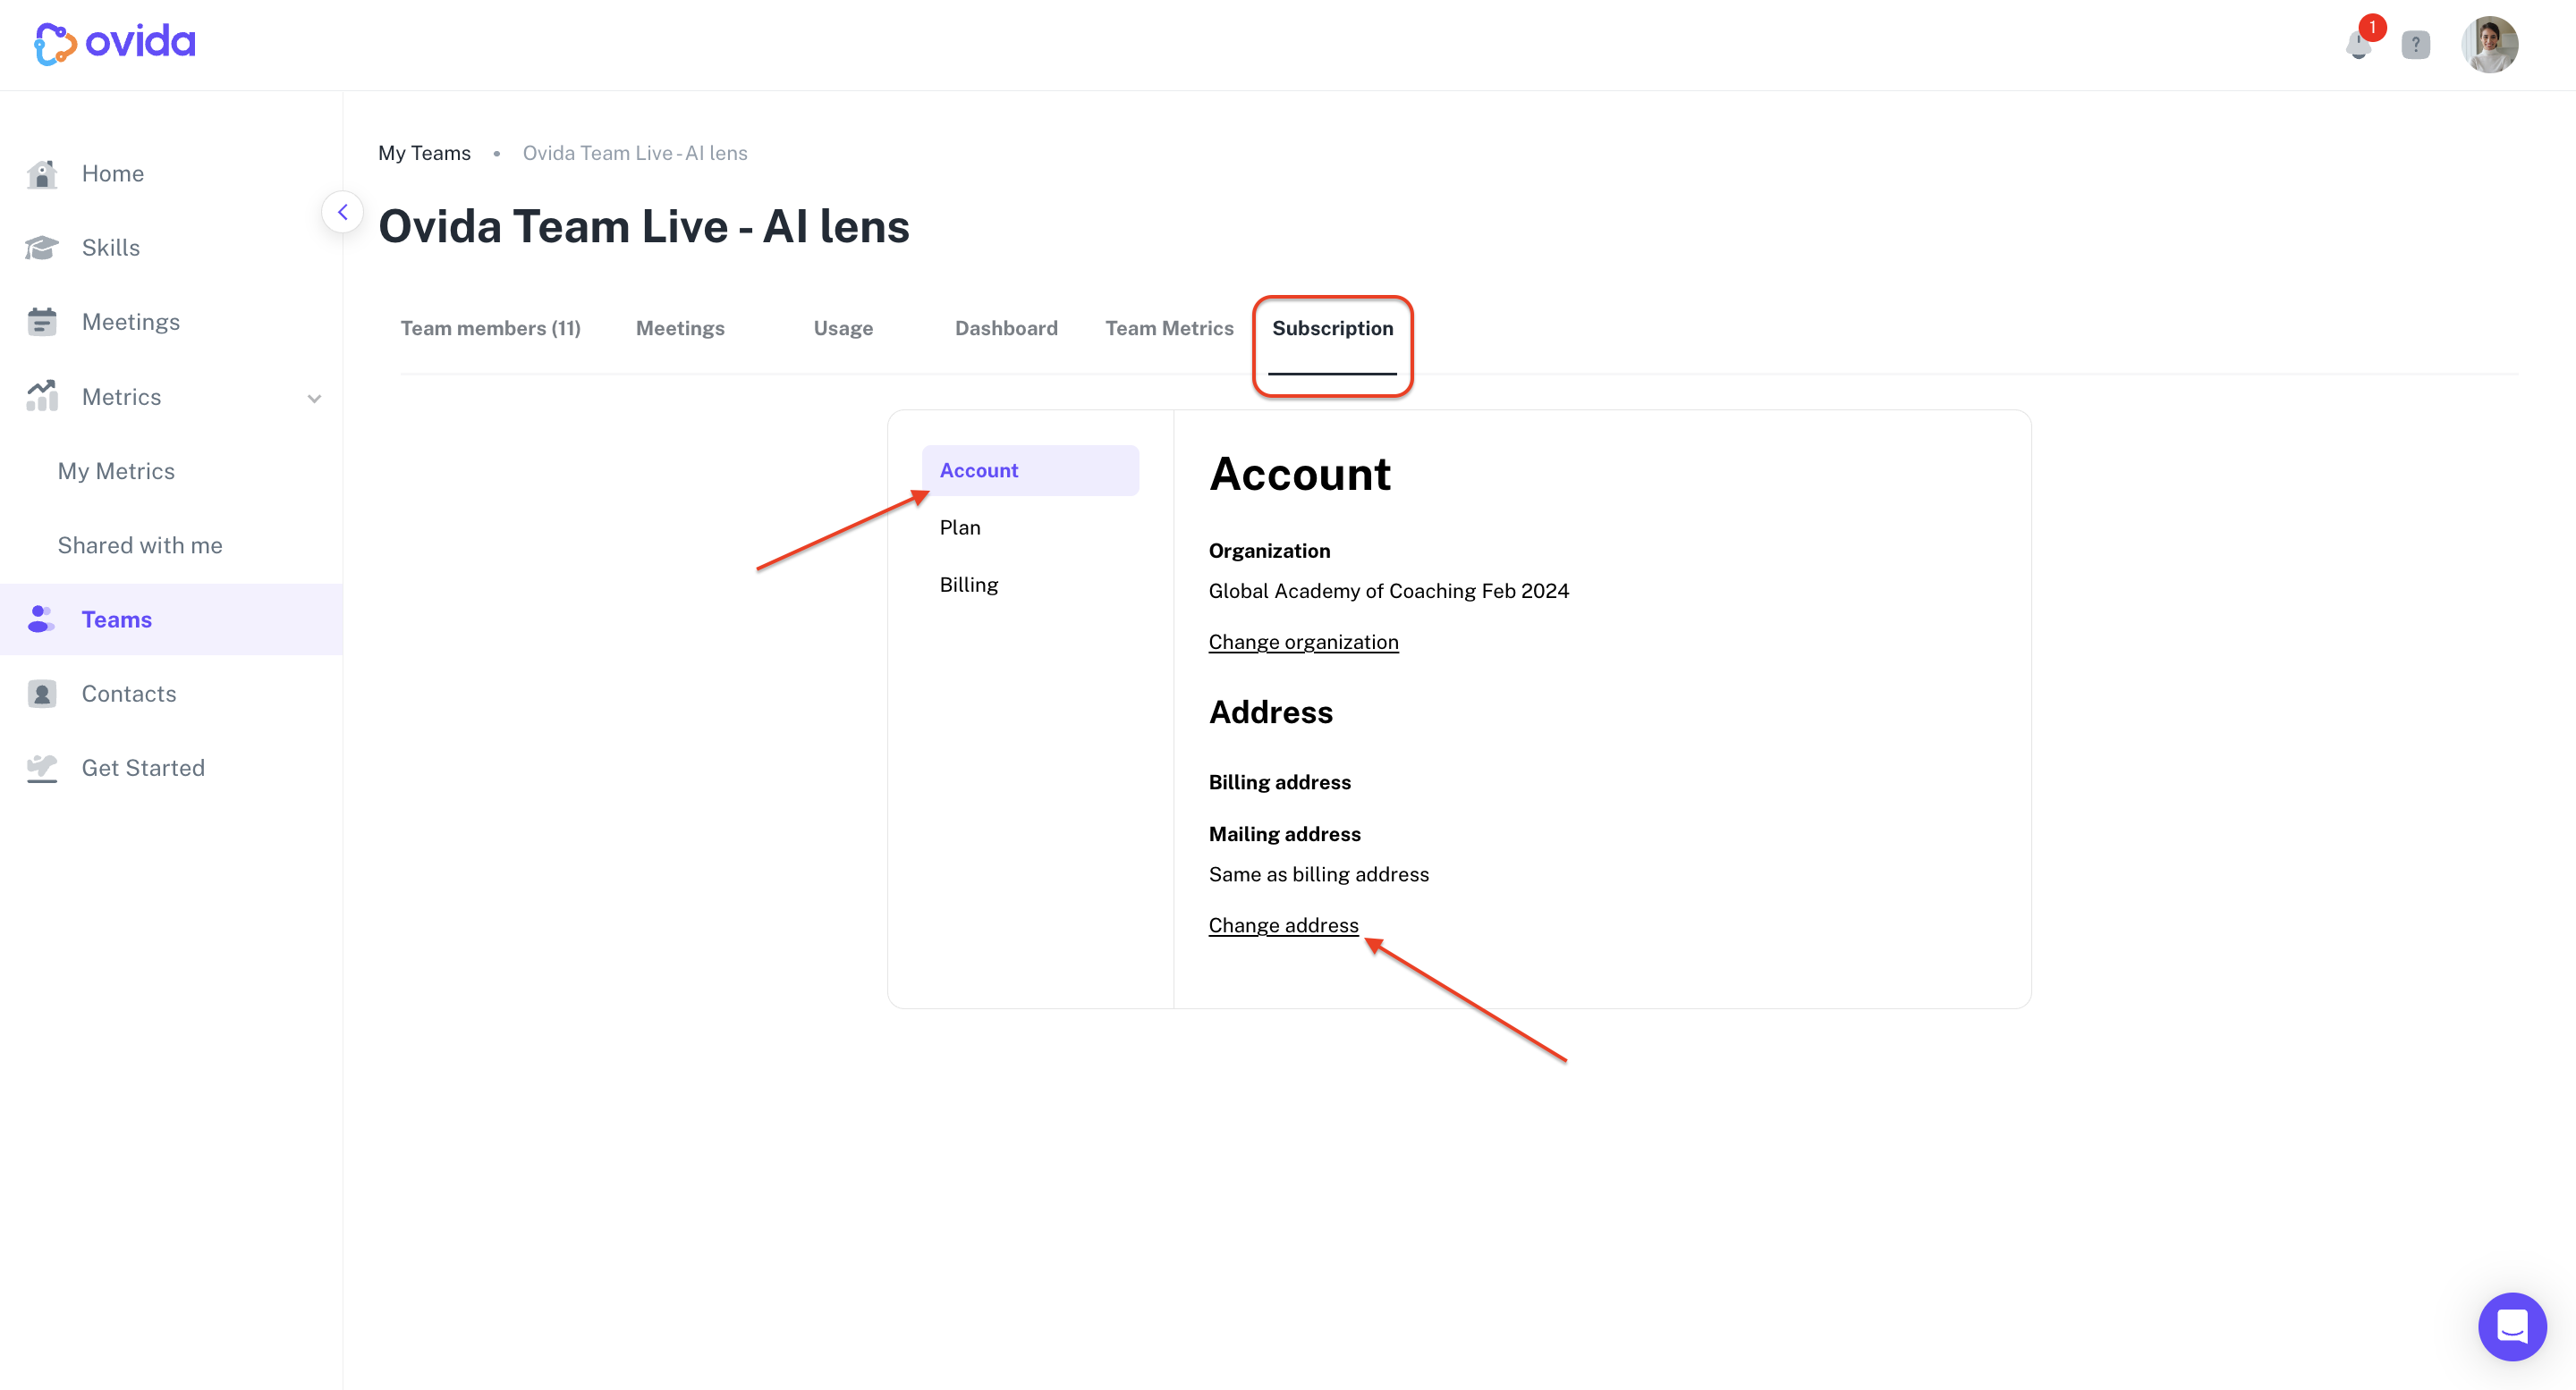Viewport: 2576px width, 1390px height.
Task: Click 'Same as billing address' text
Action: click(x=1318, y=875)
